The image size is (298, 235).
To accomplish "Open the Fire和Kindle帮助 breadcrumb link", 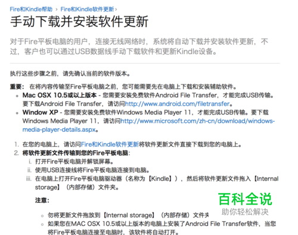I will tap(31, 9).
